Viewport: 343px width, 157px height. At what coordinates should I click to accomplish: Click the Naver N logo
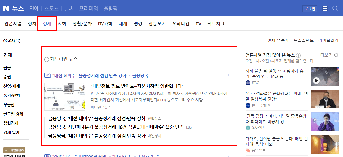[x=6, y=8]
